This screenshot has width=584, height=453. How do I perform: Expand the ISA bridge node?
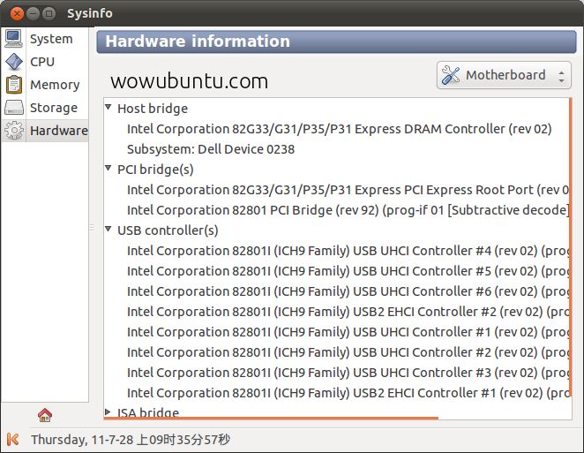(x=109, y=412)
